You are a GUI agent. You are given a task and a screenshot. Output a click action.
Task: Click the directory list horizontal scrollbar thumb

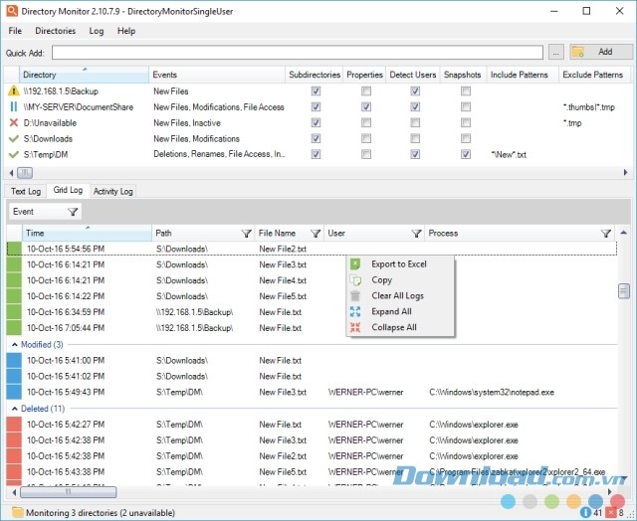(x=25, y=173)
